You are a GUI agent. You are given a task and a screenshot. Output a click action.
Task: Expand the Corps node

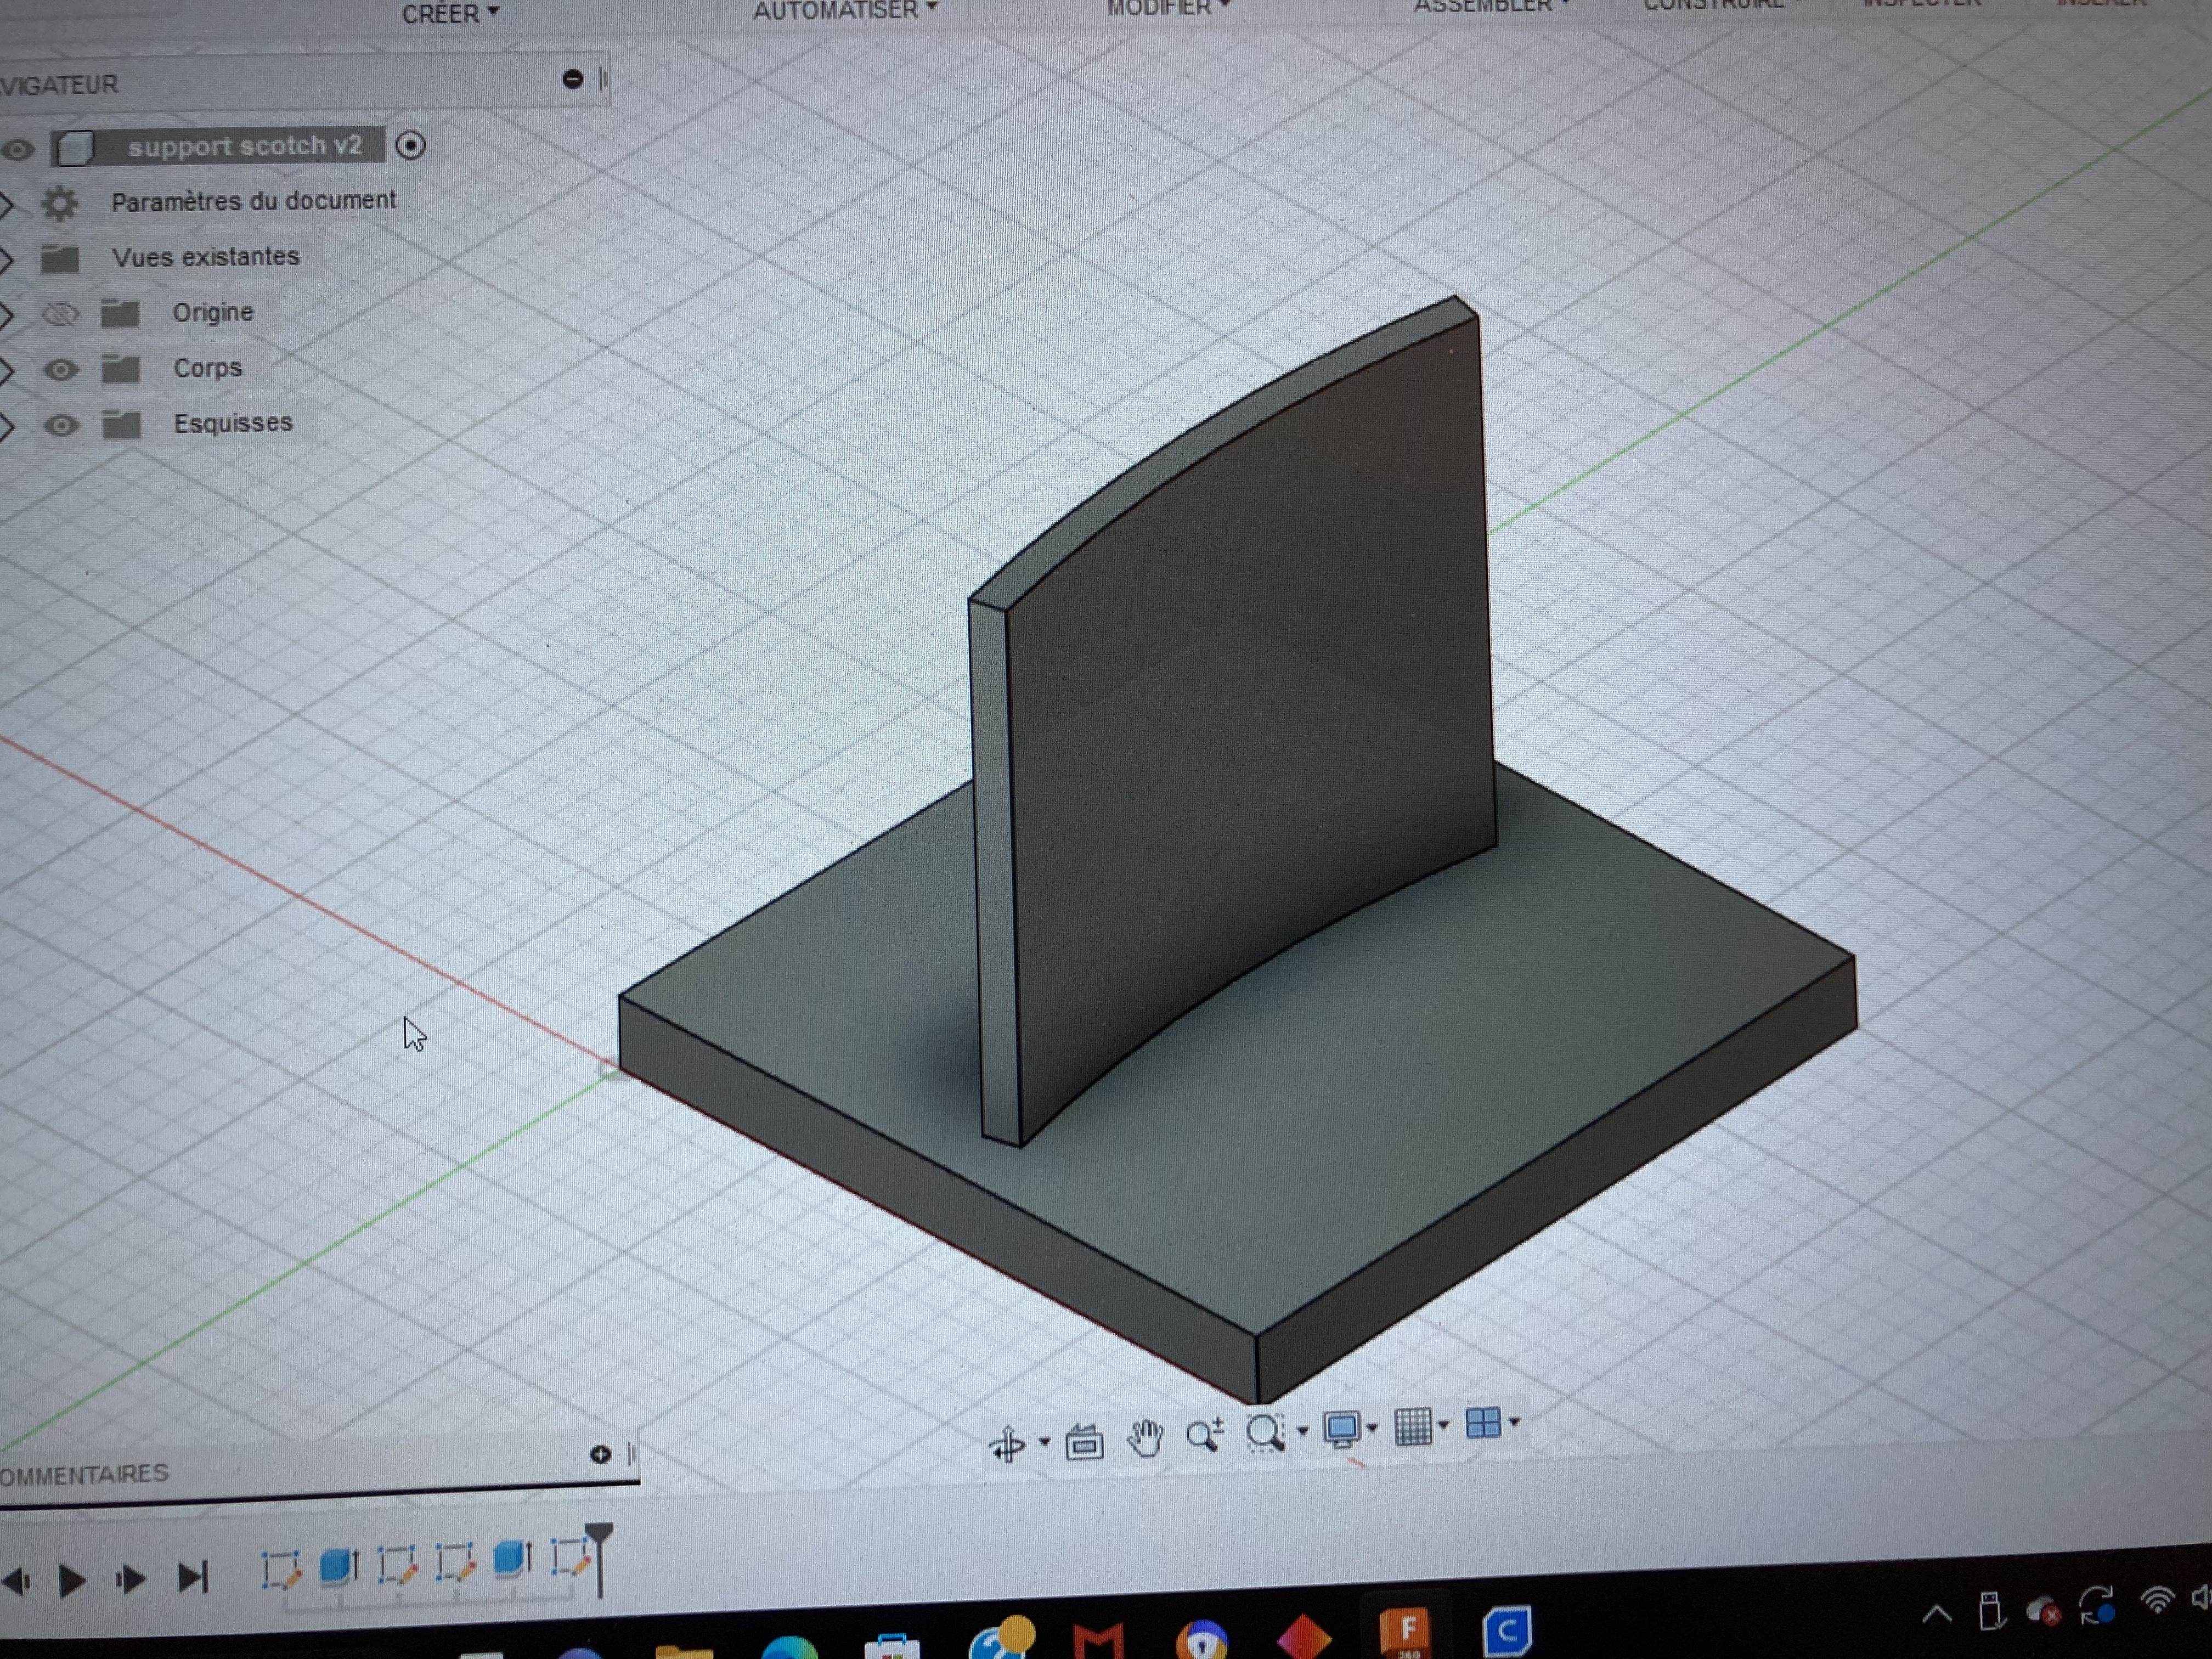click(x=7, y=371)
